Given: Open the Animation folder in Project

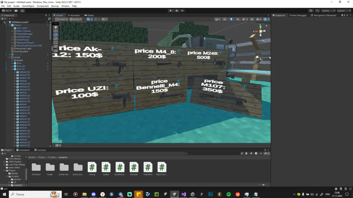Looking at the screenshot, I should pos(36,169).
